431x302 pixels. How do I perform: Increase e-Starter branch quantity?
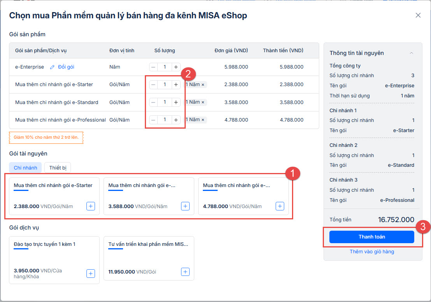pyautogui.click(x=176, y=85)
